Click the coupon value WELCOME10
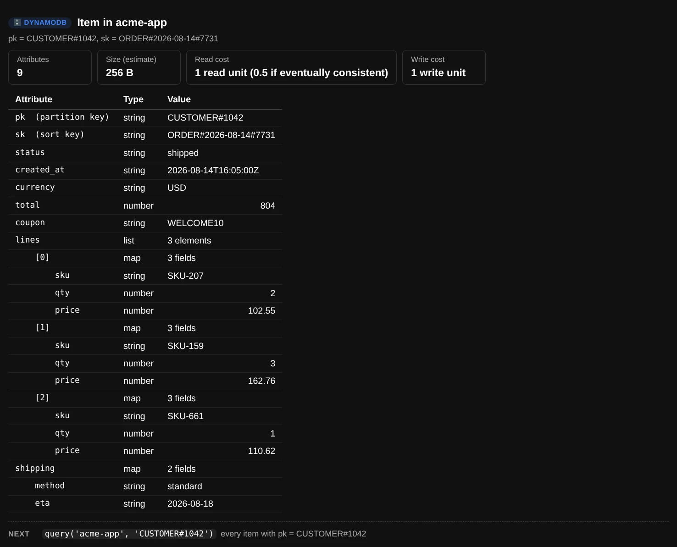The width and height of the screenshot is (677, 547). click(x=195, y=223)
